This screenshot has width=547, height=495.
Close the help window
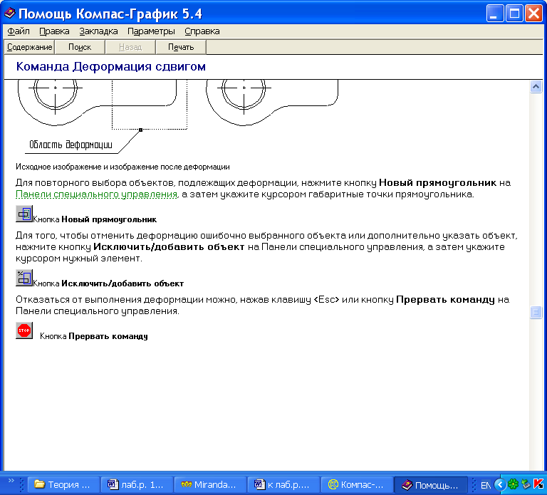pyautogui.click(x=534, y=14)
